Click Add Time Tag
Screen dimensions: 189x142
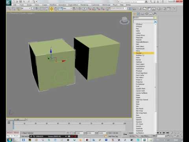[113, 136]
